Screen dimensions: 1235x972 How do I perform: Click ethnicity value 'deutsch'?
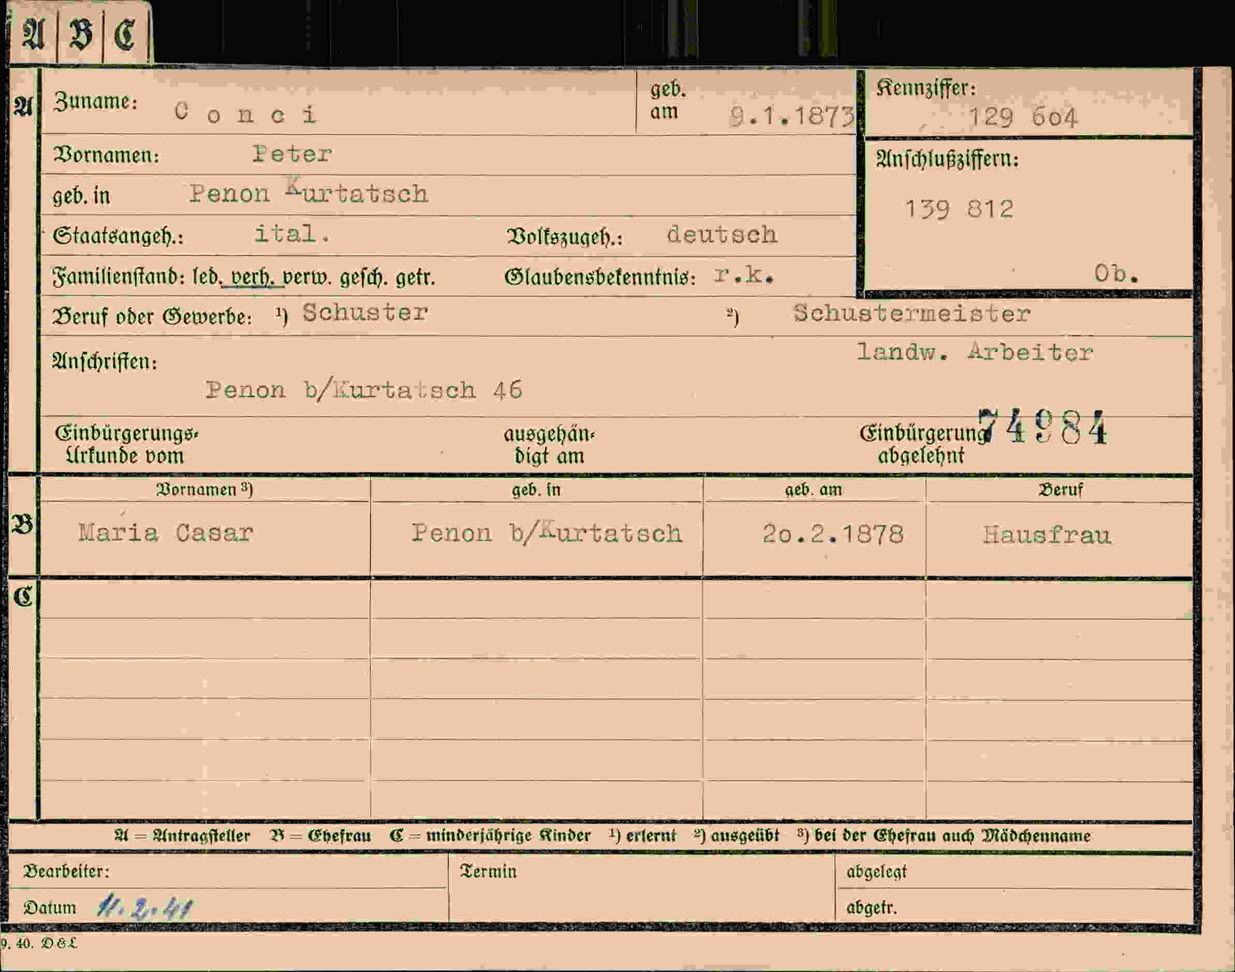pos(722,234)
